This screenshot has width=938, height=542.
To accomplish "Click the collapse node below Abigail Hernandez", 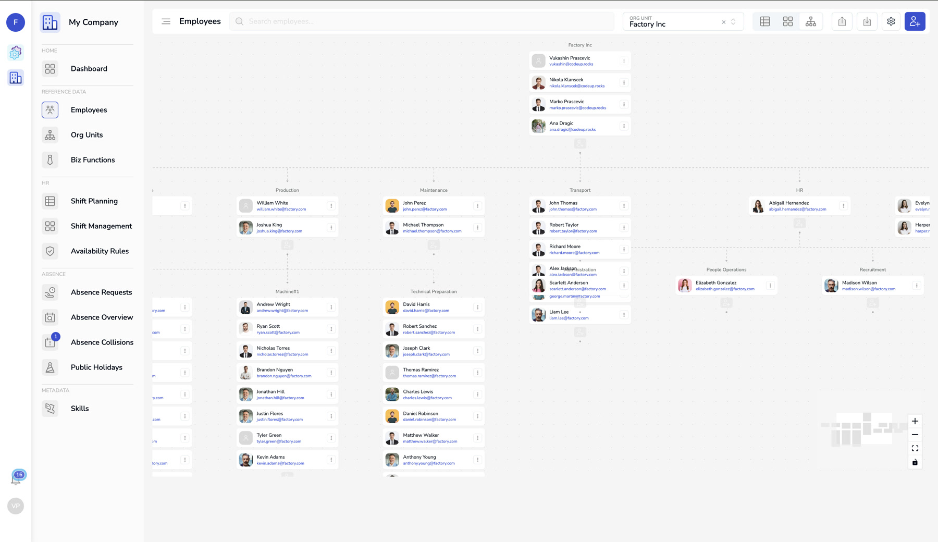I will pyautogui.click(x=799, y=223).
